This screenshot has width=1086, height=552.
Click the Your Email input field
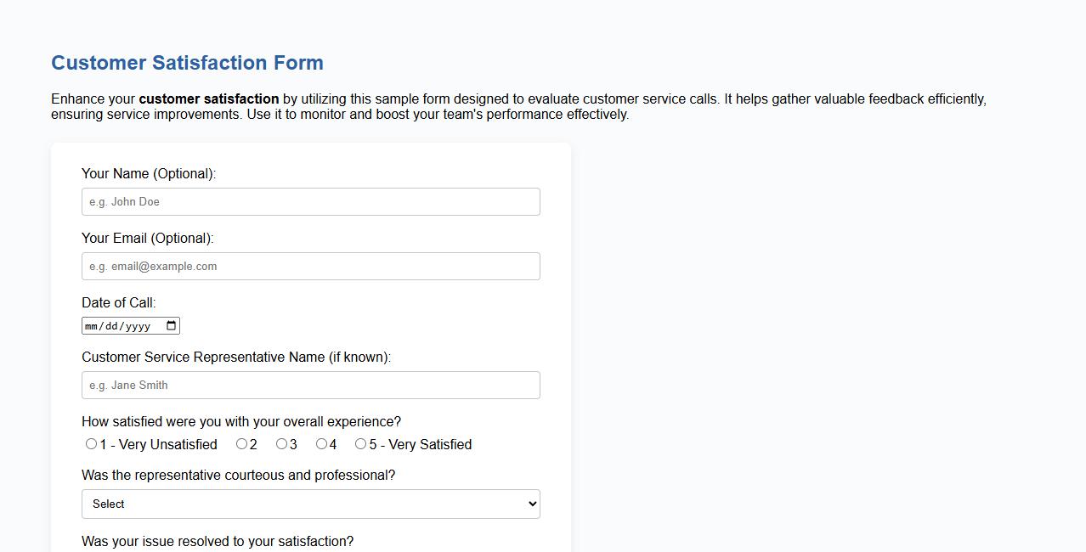click(310, 266)
